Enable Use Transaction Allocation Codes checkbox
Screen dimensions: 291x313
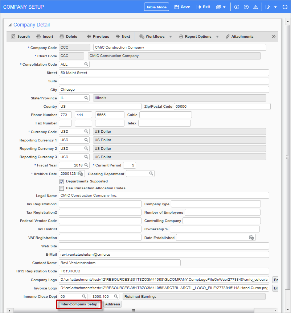pyautogui.click(x=62, y=188)
